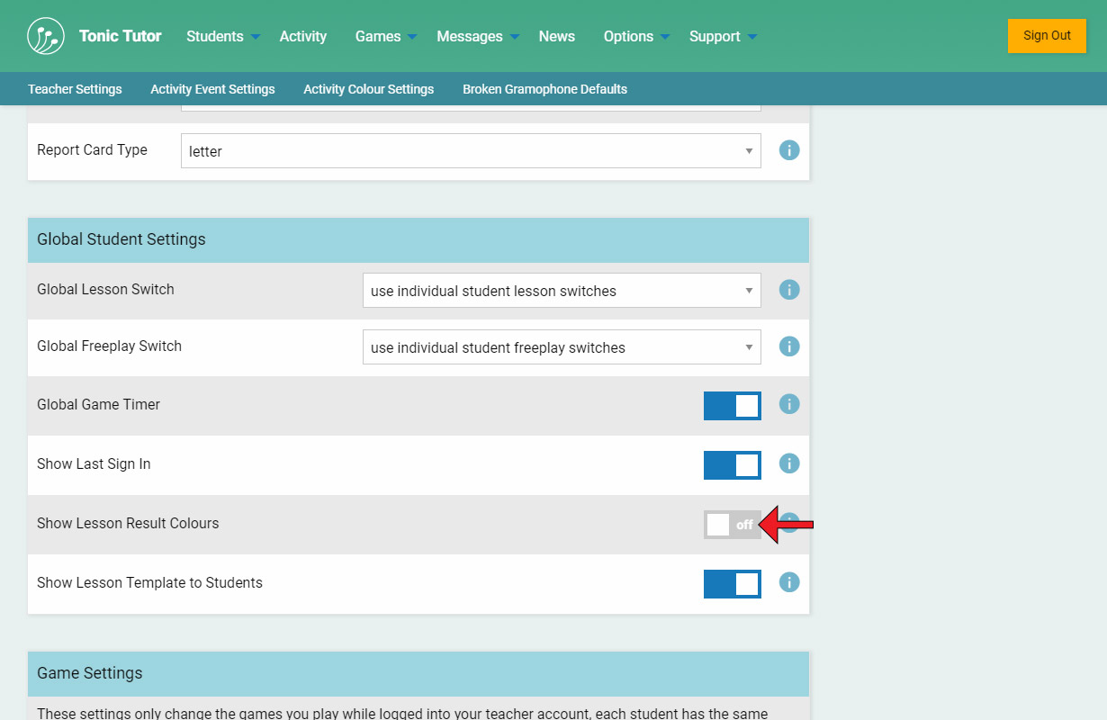Image resolution: width=1107 pixels, height=720 pixels.
Task: Click info icon for Report Card Type
Action: coord(789,150)
